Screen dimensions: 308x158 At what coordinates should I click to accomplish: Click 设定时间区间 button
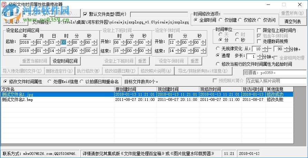(x=65, y=61)
